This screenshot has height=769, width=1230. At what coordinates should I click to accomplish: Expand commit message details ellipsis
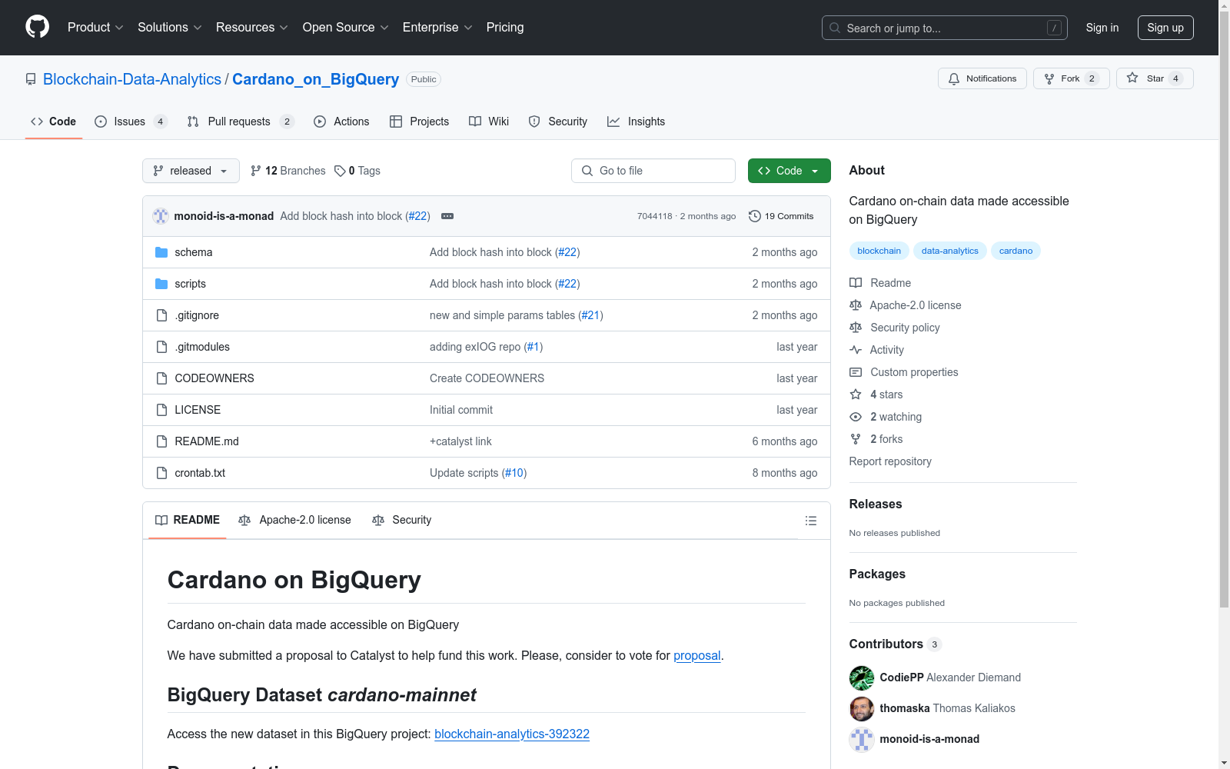[x=447, y=216]
